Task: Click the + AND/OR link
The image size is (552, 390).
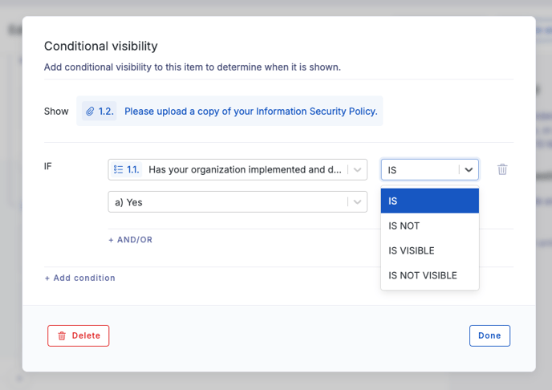Action: [x=131, y=240]
